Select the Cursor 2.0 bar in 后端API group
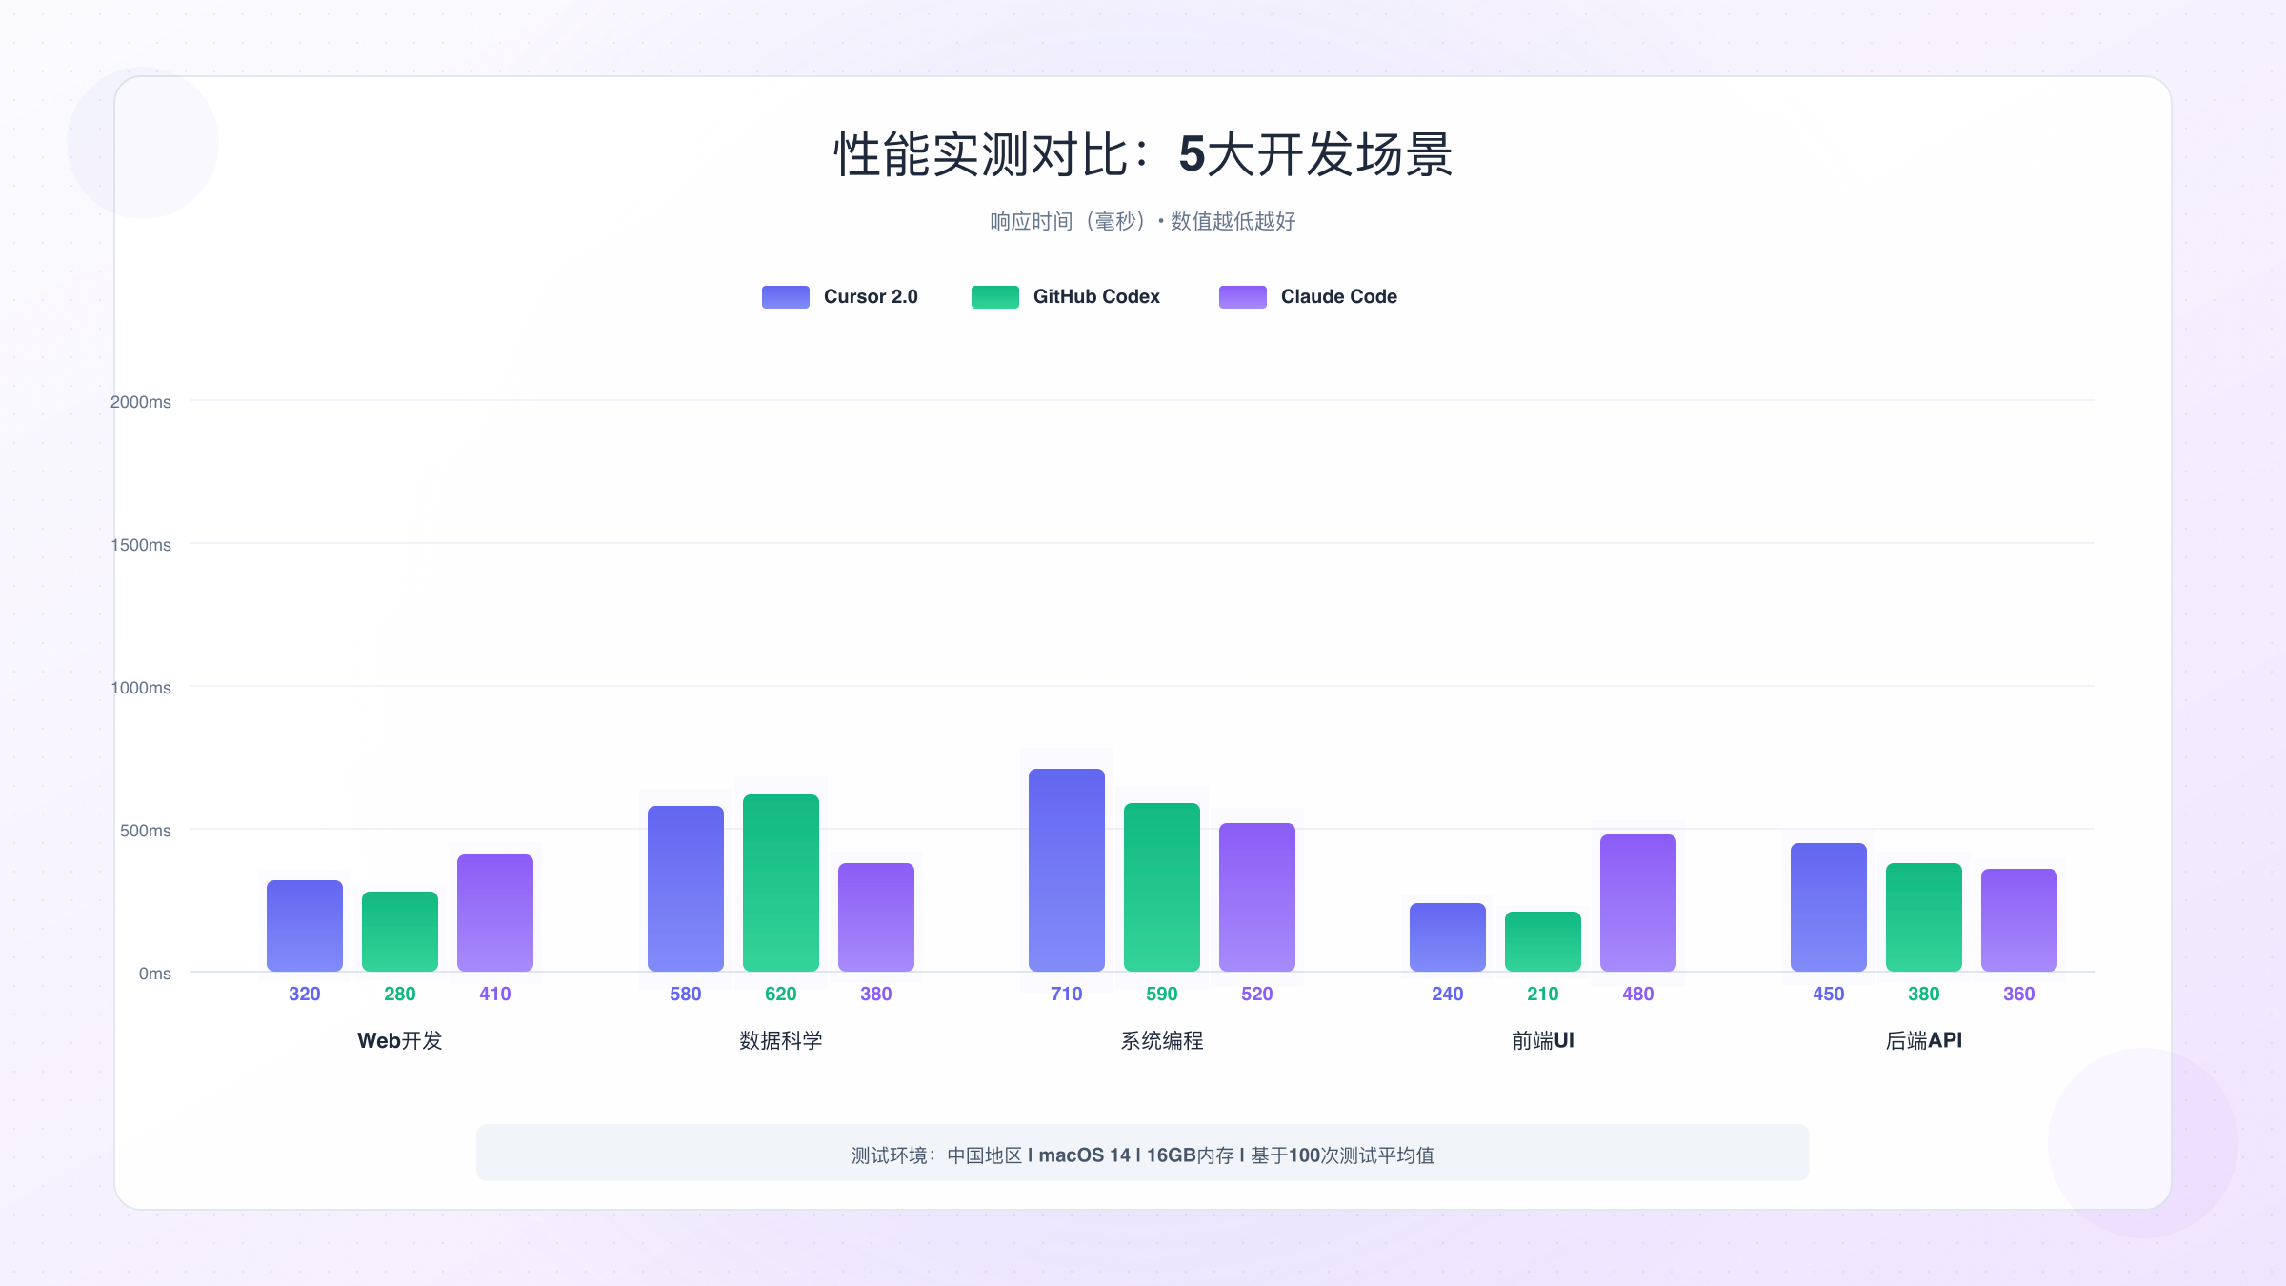 click(1828, 905)
